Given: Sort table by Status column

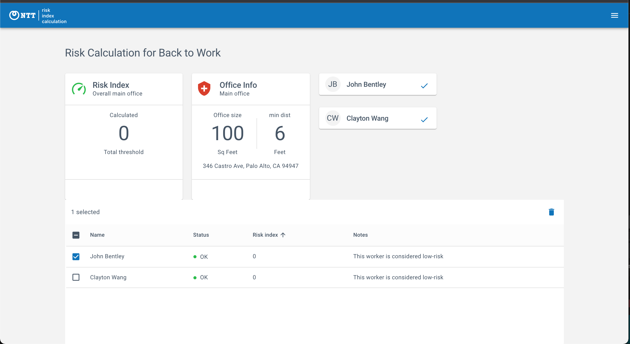Looking at the screenshot, I should coord(201,235).
